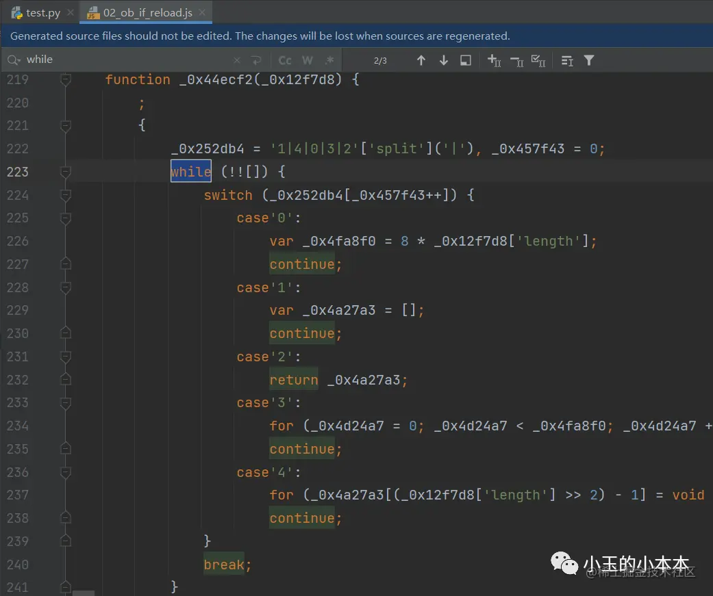Viewport: 713px width, 596px height.
Task: Open search results in Find window
Action: (466, 60)
